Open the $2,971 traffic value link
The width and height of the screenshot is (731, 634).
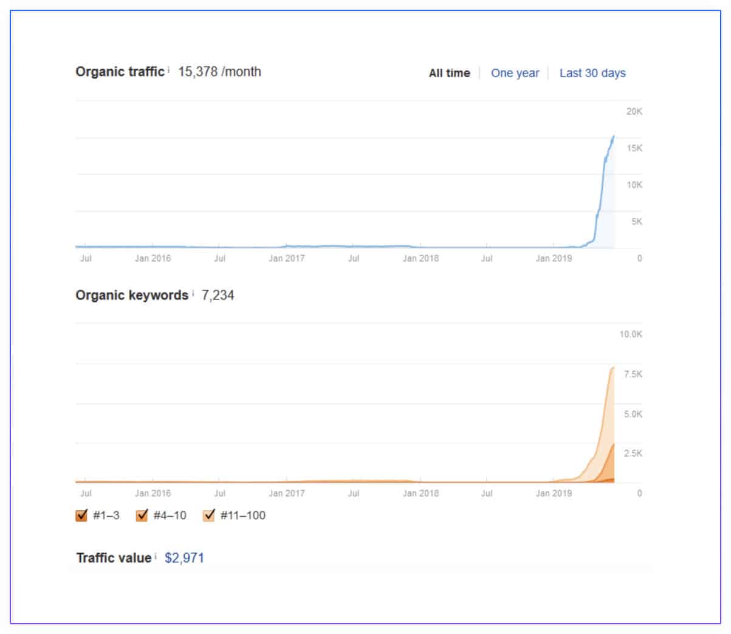pyautogui.click(x=185, y=557)
